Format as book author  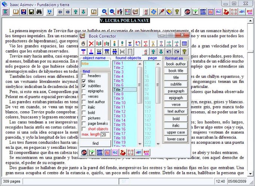pos(176,64)
